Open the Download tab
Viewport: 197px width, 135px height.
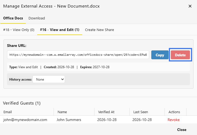(37, 18)
